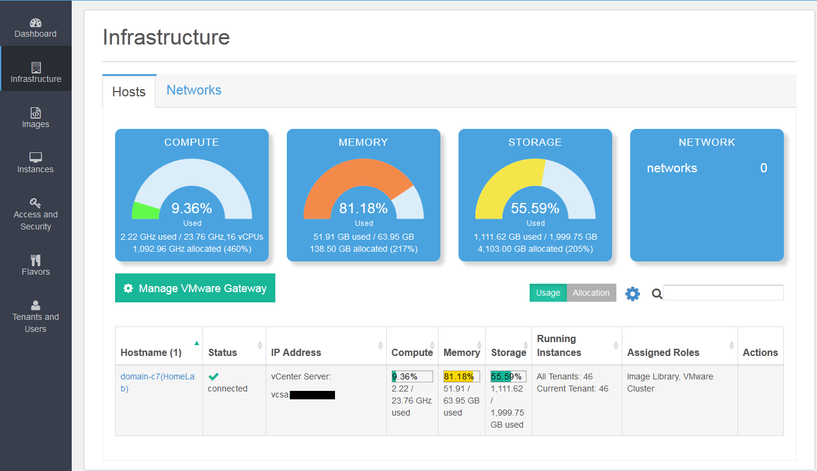
Task: Open Access and Security key icon
Action: point(36,203)
